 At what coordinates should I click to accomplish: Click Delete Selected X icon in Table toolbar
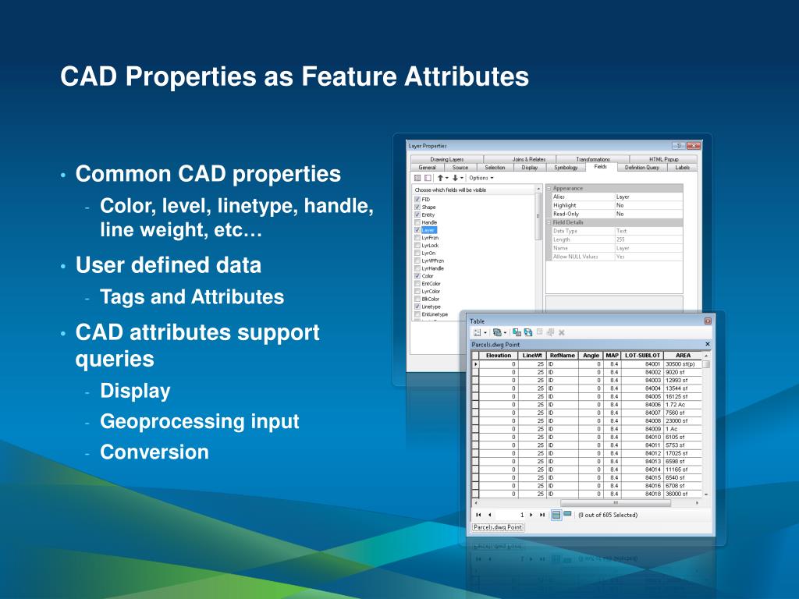click(562, 332)
